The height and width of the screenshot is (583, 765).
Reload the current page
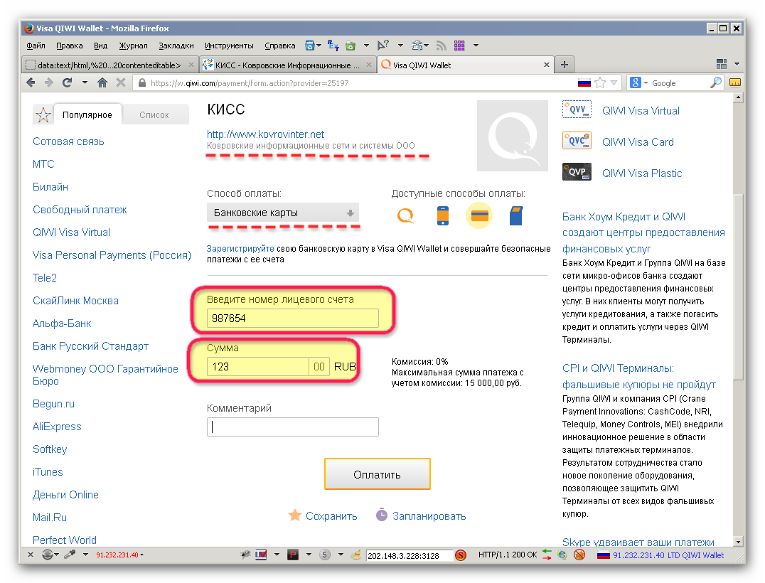click(x=67, y=83)
